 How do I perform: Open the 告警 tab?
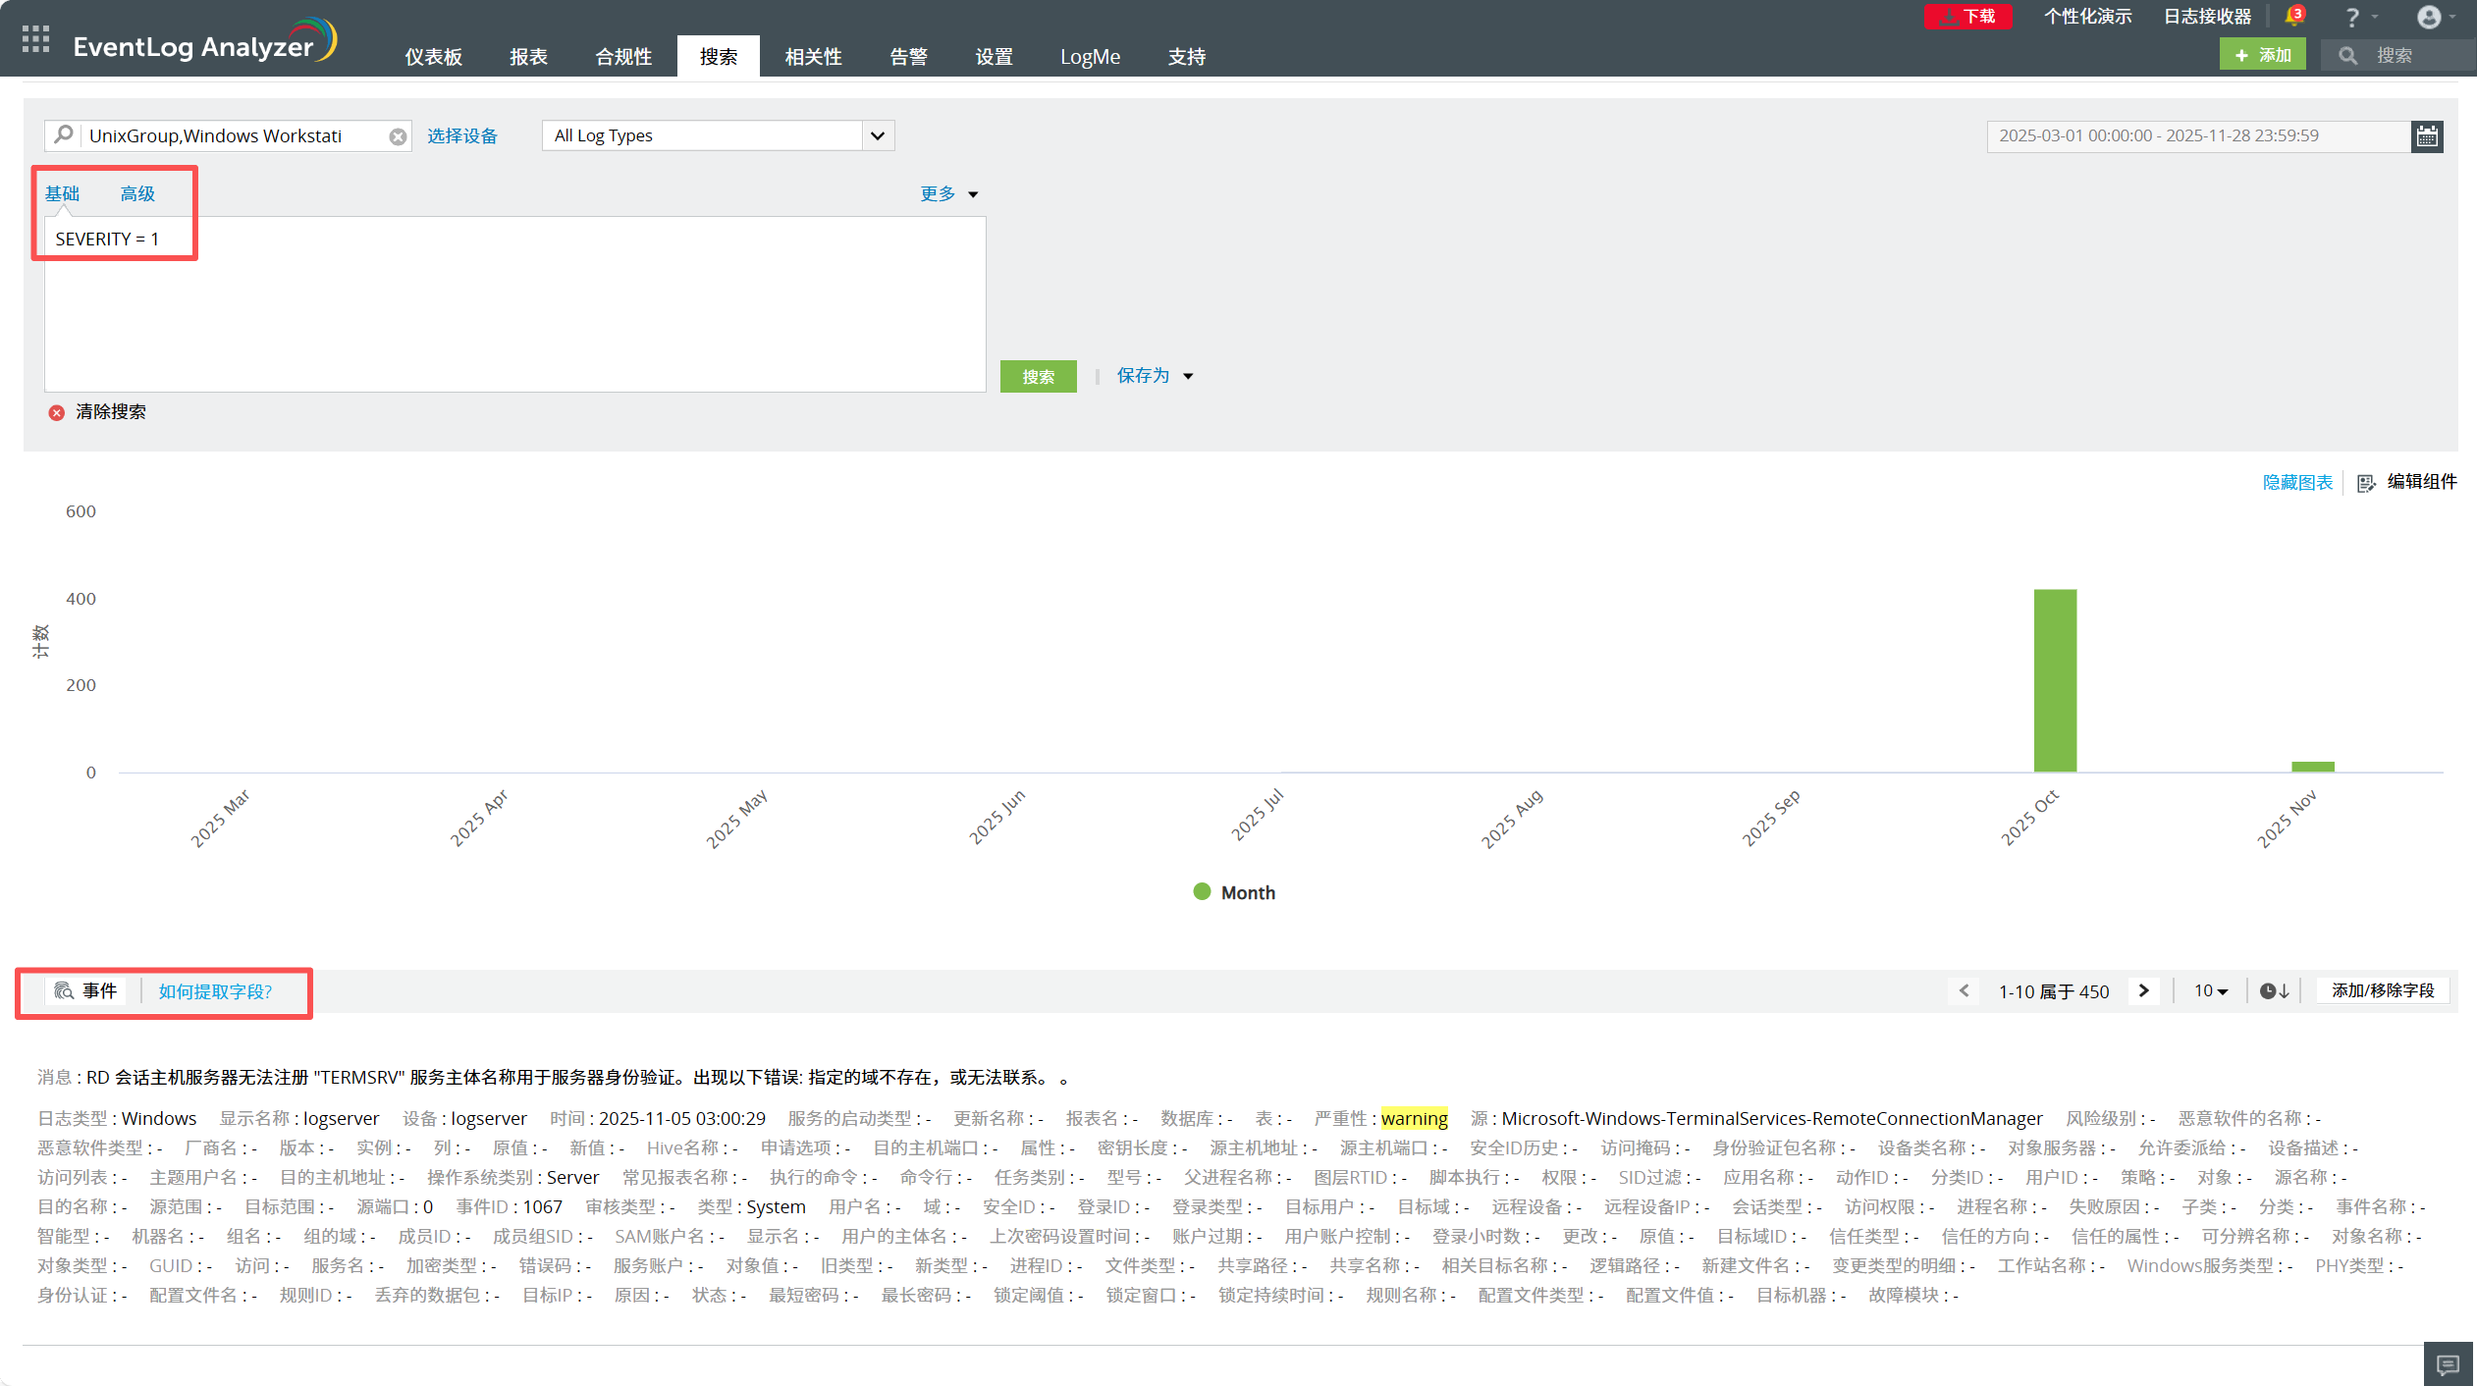point(908,57)
